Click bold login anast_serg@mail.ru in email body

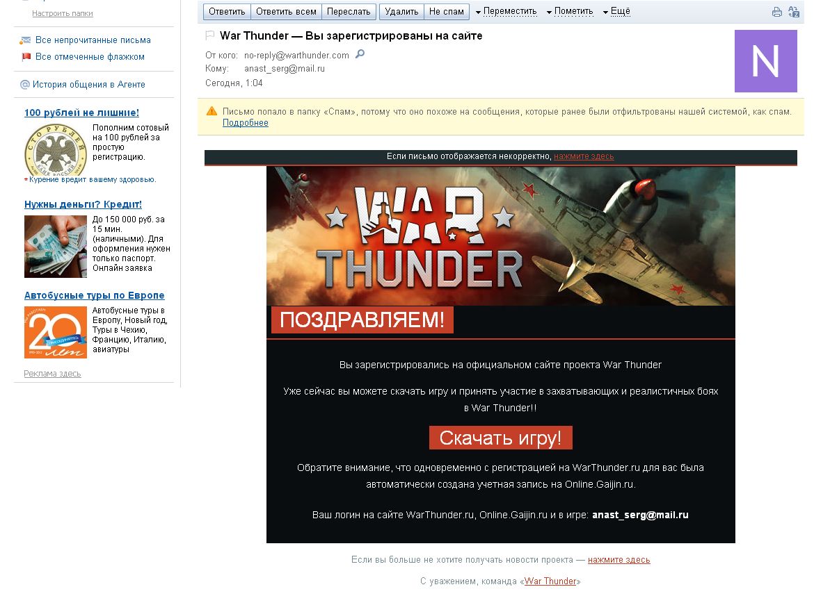(x=640, y=515)
